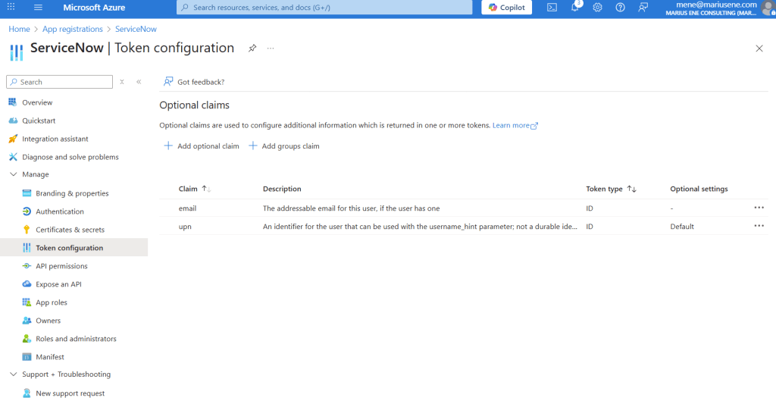This screenshot has height=404, width=776.
Task: Click the feedback icon in top bar
Action: tap(643, 8)
